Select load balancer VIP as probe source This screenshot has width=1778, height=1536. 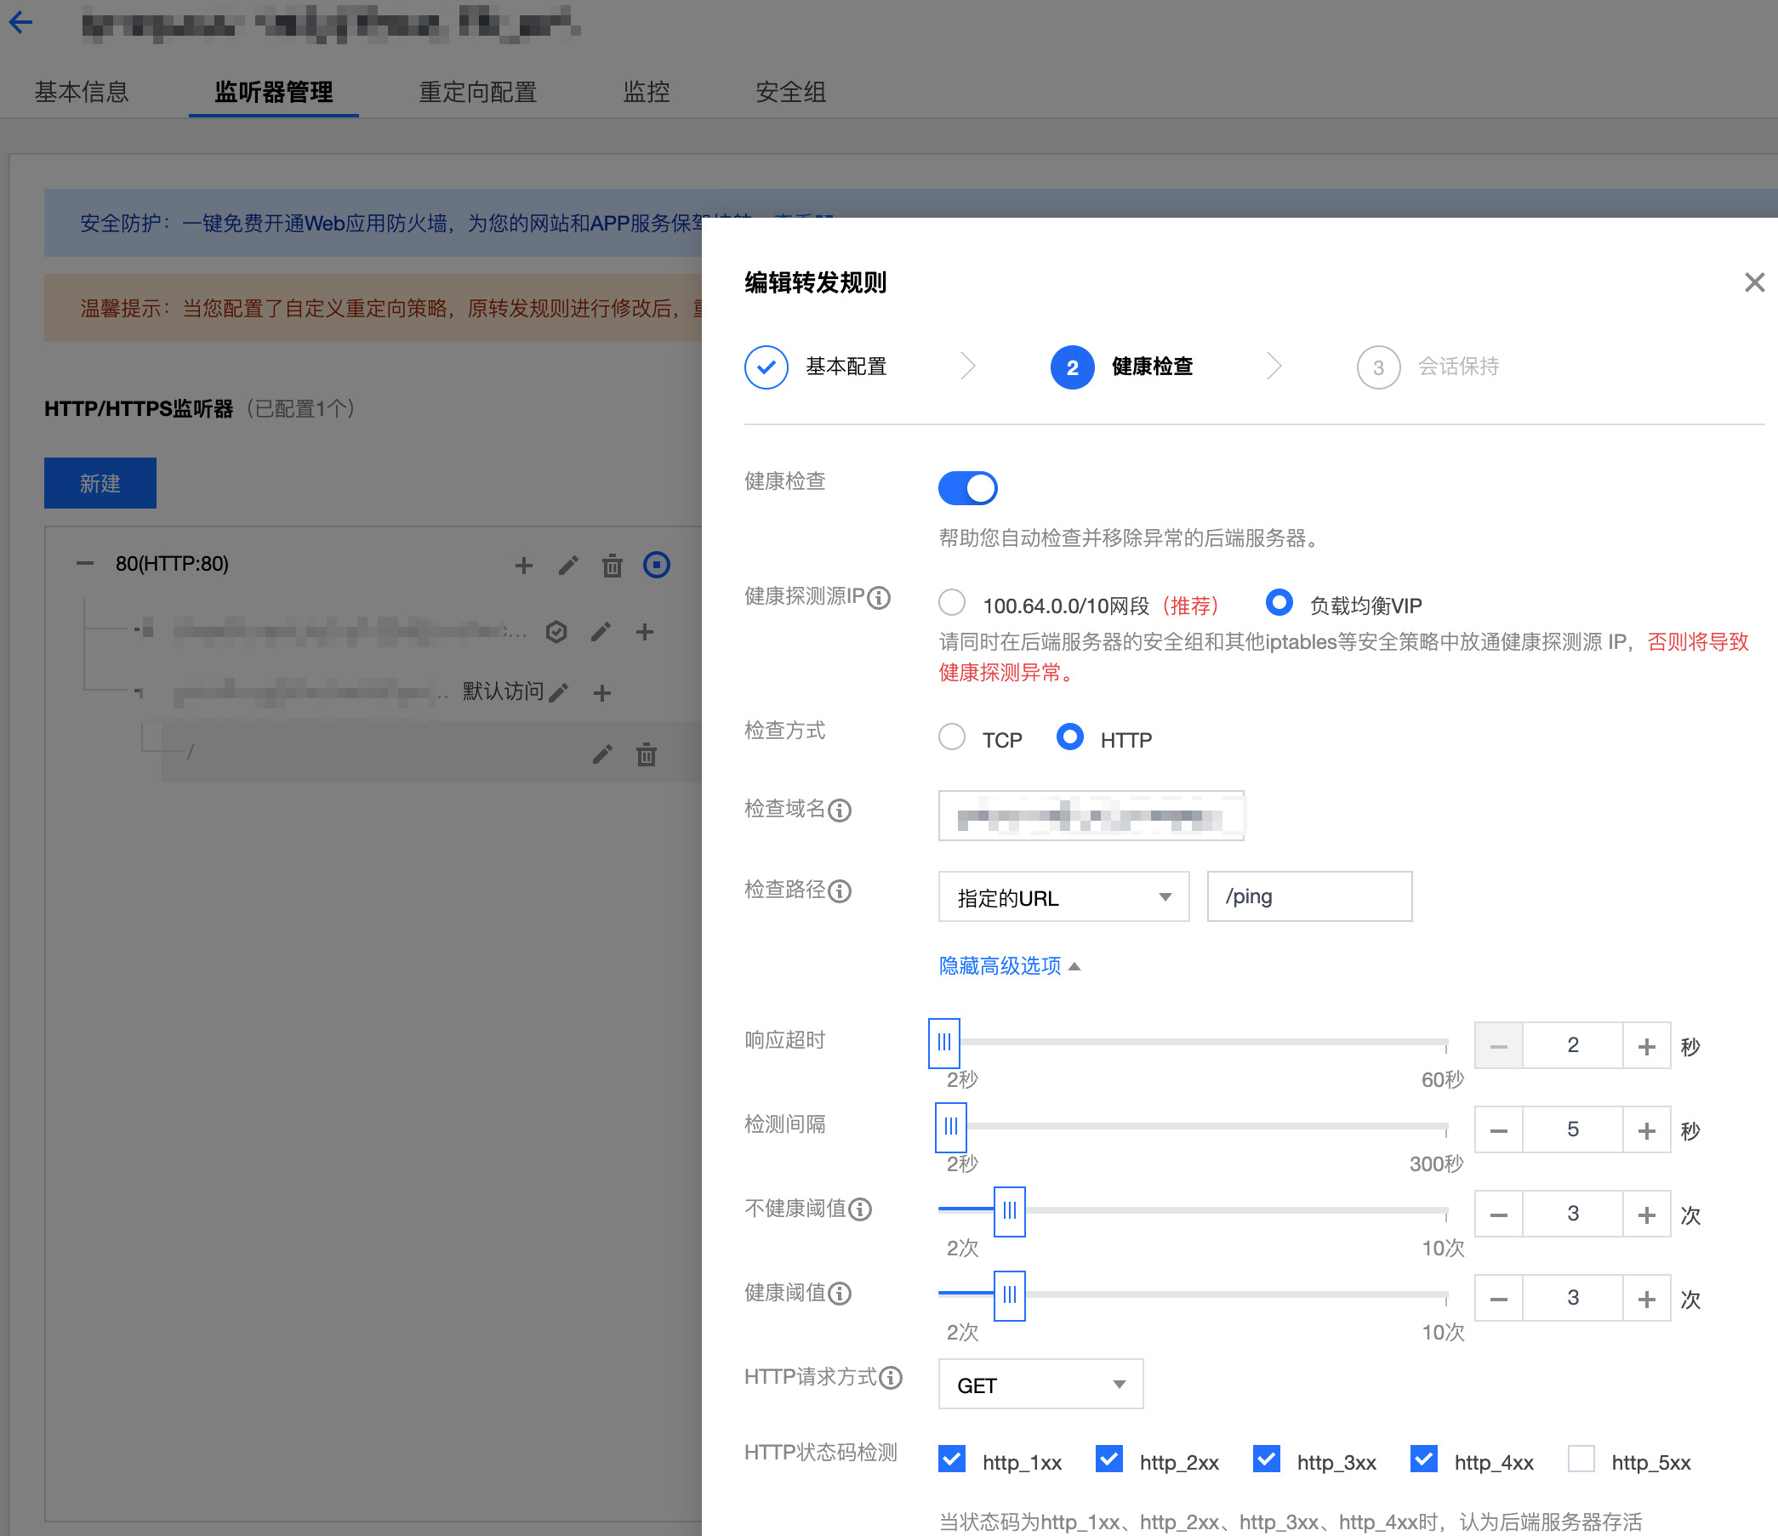[x=1279, y=602]
